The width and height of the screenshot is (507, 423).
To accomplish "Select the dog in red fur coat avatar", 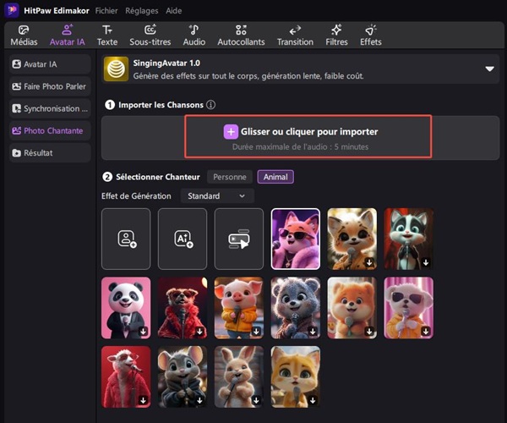I will point(183,308).
